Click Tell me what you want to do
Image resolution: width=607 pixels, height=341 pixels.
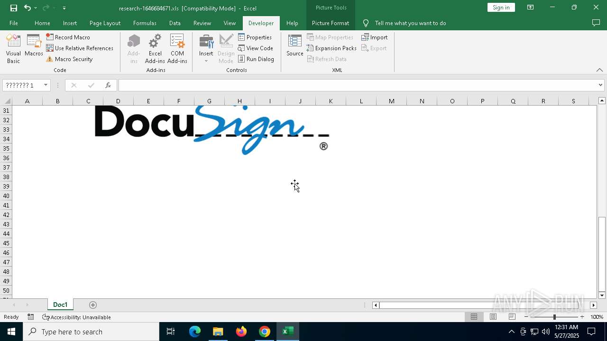click(x=410, y=23)
